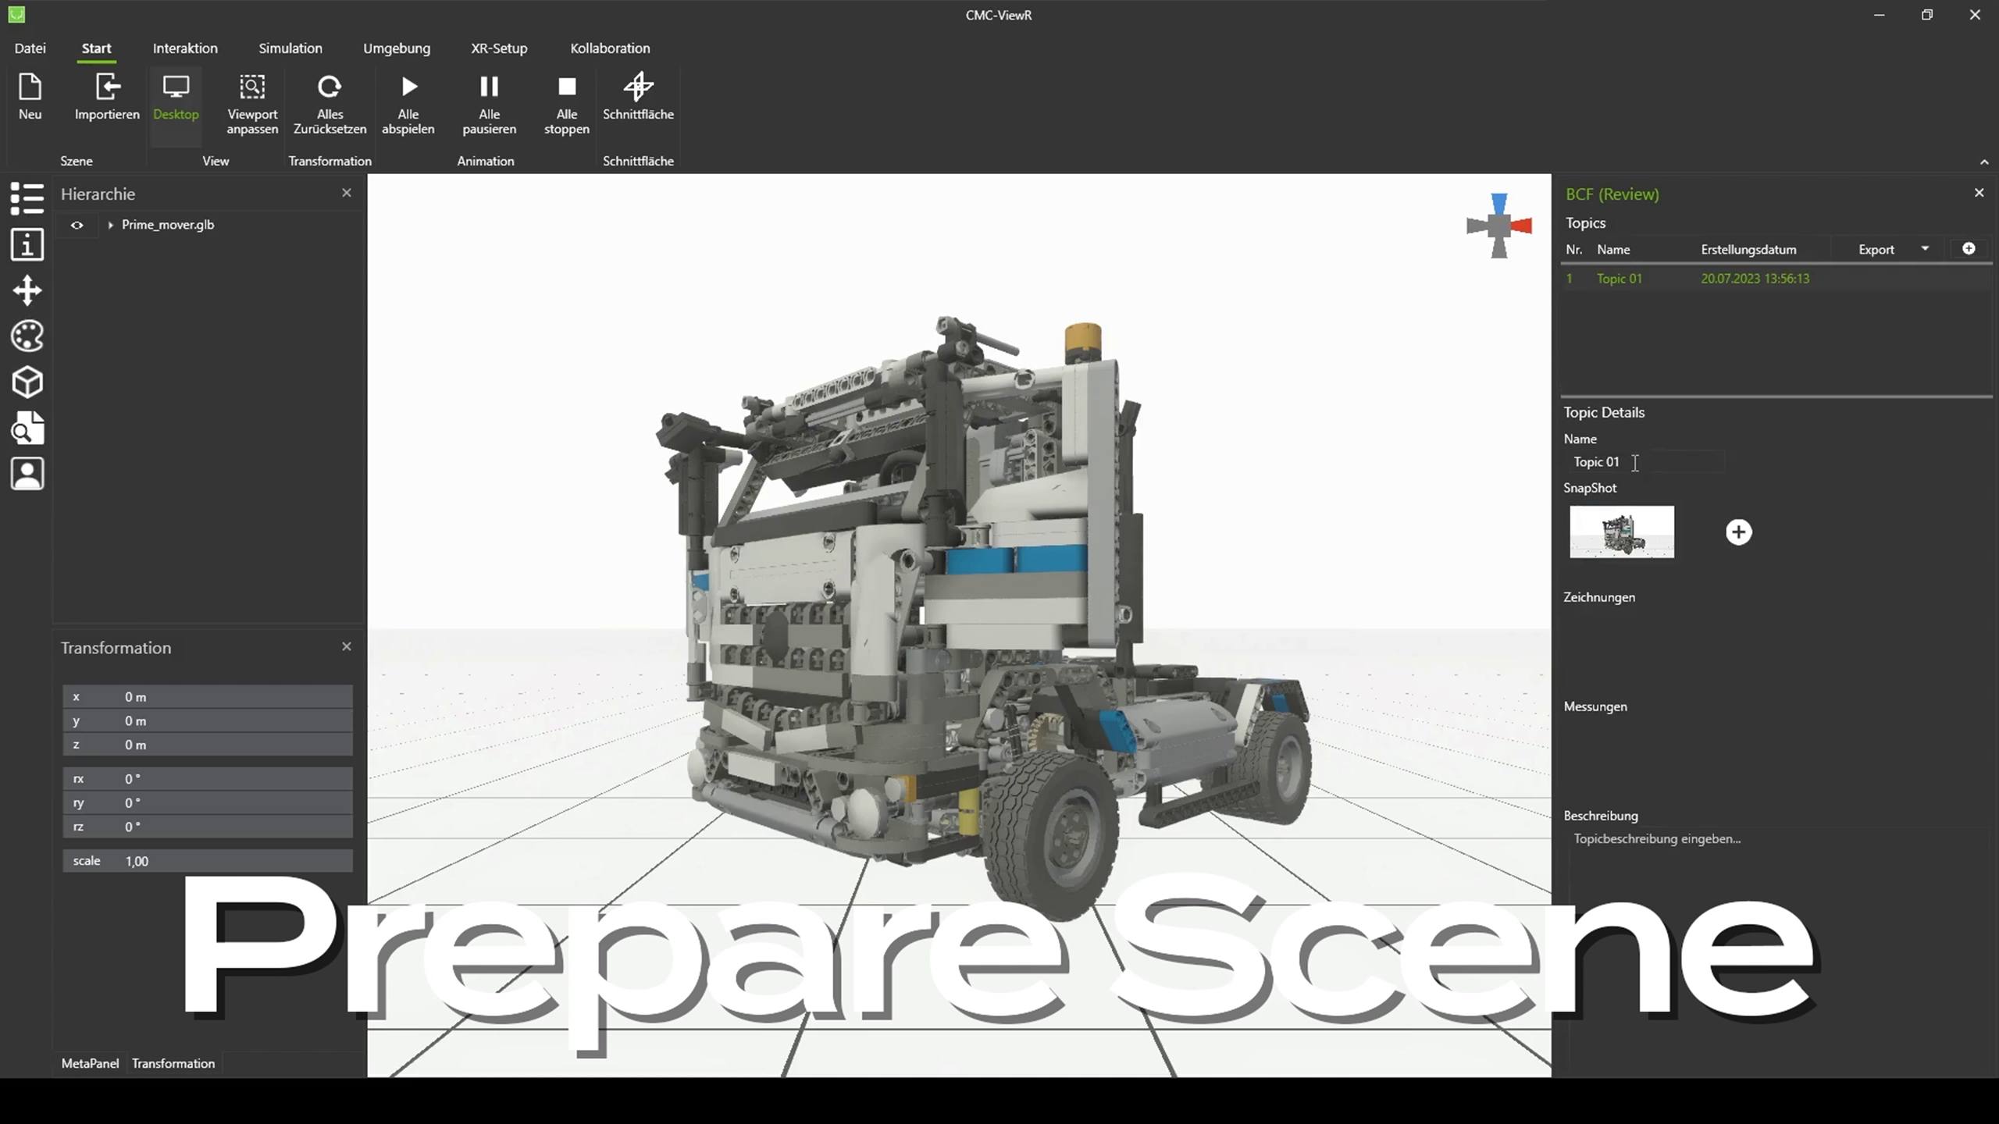Open the hierarchy list icon in the sidebar
This screenshot has height=1124, width=1999.
coord(27,198)
